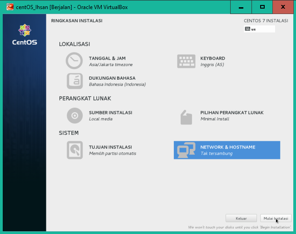Click RINGKASAN INSTALASI heading
This screenshot has width=296, height=234.
click(x=77, y=21)
